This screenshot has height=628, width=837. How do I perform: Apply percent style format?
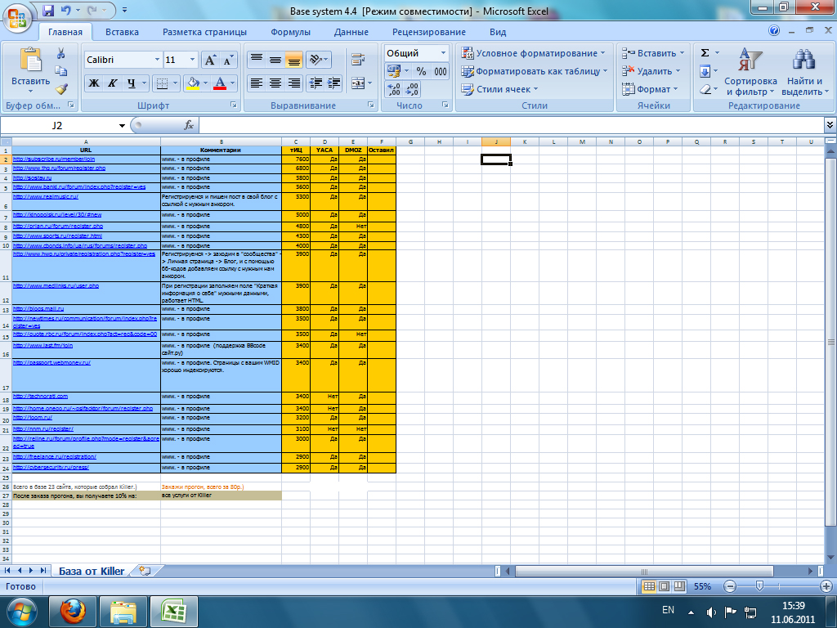point(422,71)
